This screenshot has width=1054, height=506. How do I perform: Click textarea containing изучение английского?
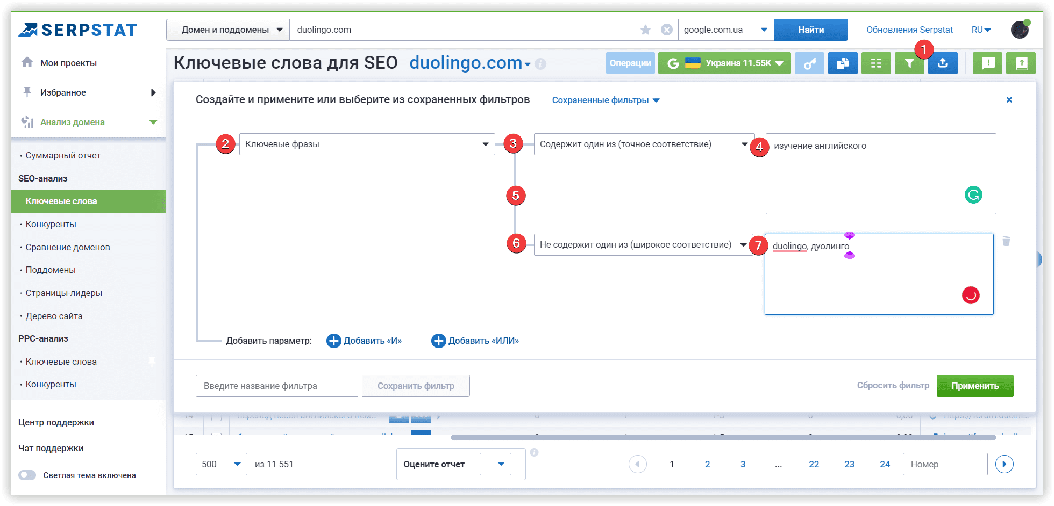(881, 174)
